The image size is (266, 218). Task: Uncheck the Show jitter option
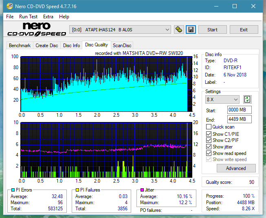coord(209,147)
